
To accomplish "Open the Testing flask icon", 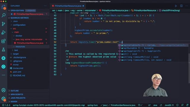I will [x=4, y=50].
